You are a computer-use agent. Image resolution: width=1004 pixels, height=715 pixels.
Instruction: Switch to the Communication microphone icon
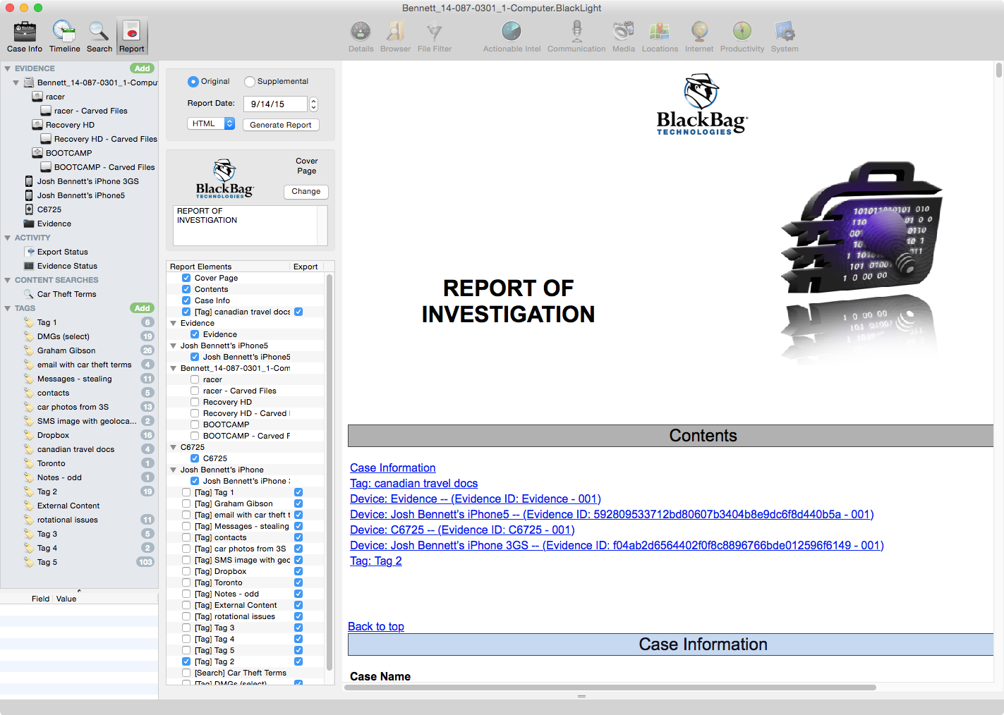click(576, 32)
